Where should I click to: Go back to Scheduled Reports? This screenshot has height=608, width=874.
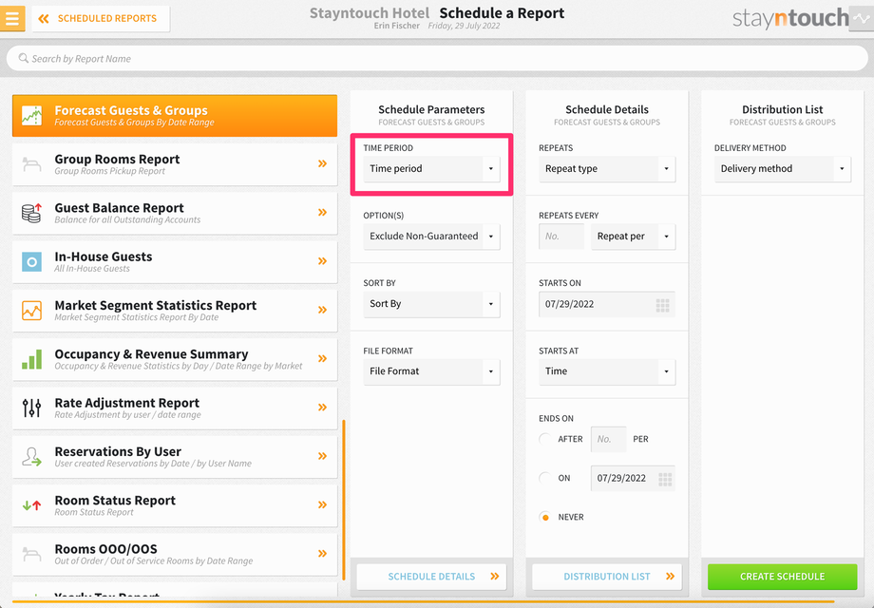(x=101, y=18)
